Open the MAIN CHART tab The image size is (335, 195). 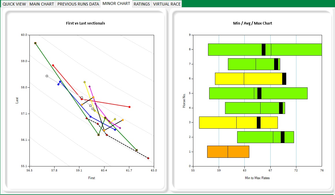point(42,4)
